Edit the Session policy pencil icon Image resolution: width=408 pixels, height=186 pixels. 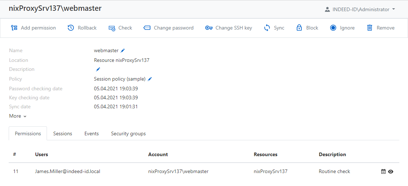150,79
